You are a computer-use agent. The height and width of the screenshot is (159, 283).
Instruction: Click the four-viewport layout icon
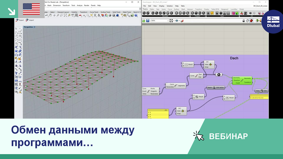(x=76, y=15)
